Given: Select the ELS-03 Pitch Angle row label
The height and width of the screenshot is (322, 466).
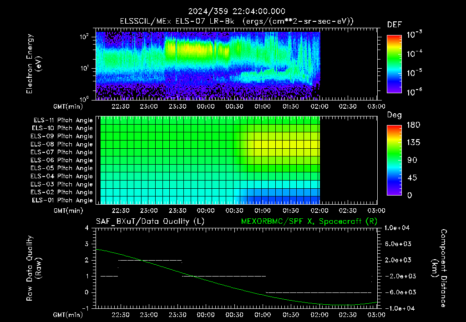Looking at the screenshot, I should tap(62, 184).
